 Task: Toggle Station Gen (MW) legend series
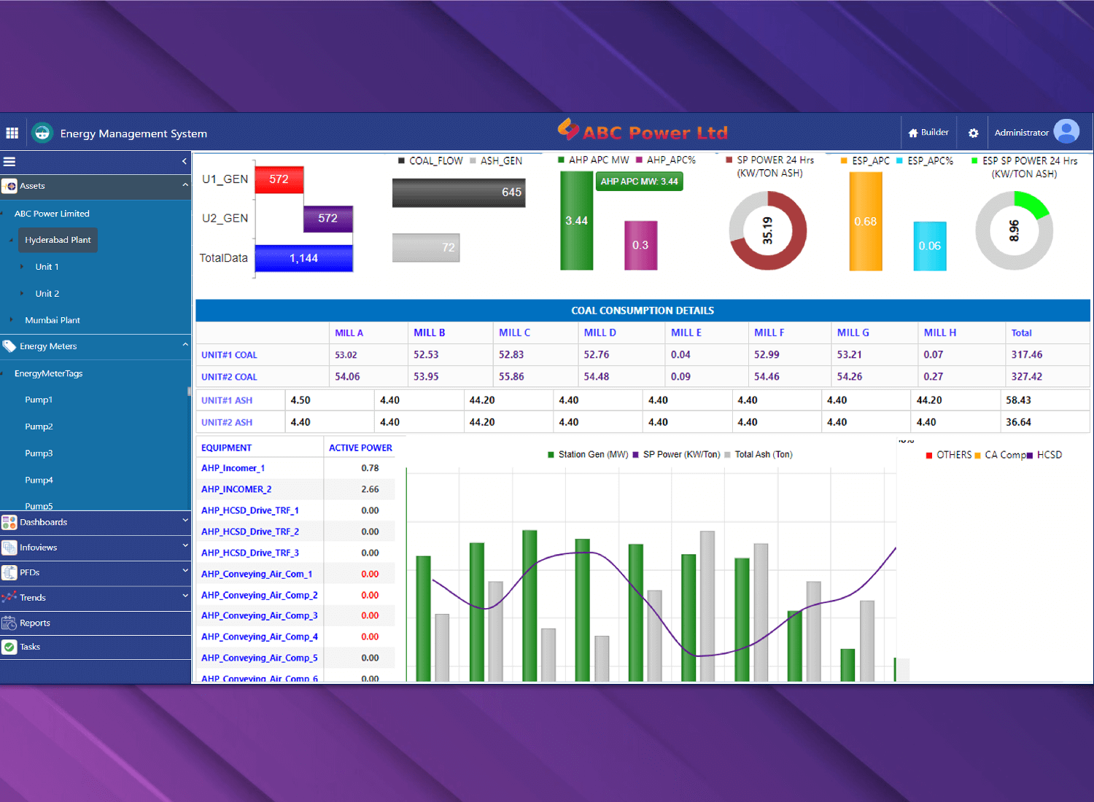pyautogui.click(x=588, y=454)
